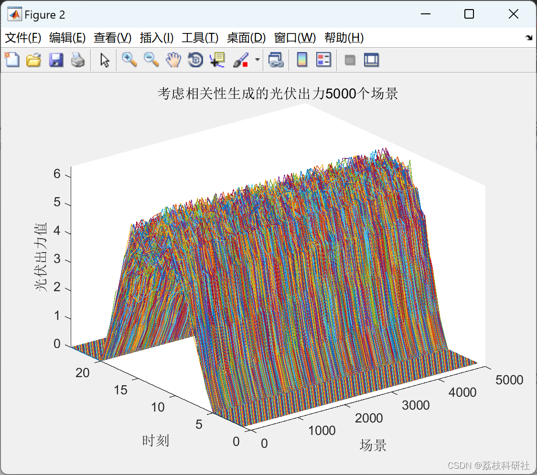Print figure with printer icon
The width and height of the screenshot is (537, 475).
click(x=78, y=60)
